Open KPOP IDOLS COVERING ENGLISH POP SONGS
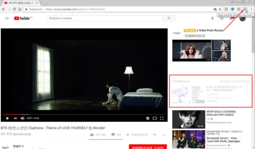Screen dimensions: 255x149 [x=221, y=113]
